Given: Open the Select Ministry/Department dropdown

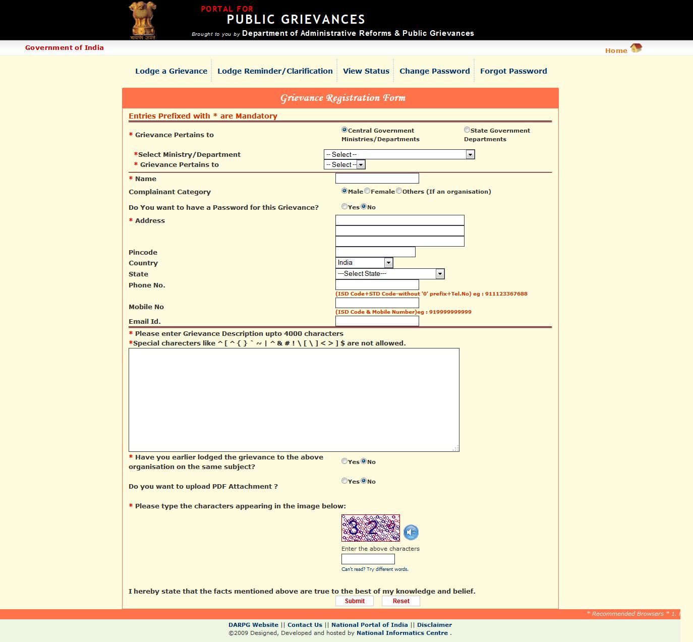Looking at the screenshot, I should [399, 155].
